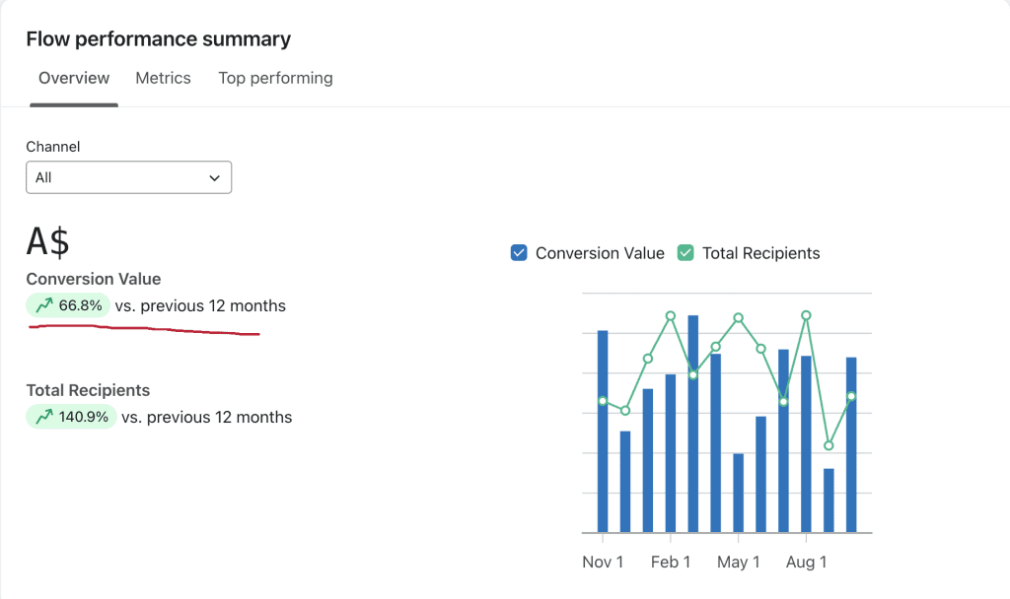Select the blue bar at May 1
Screen dimensions: 1010x599
tap(739, 493)
